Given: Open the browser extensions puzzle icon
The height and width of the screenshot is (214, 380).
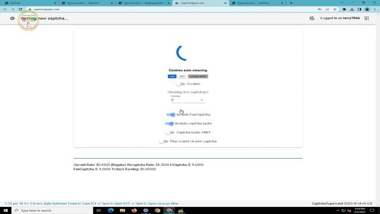Looking at the screenshot, I should pos(344,10).
